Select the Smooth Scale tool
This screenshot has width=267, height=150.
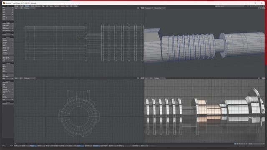point(8,49)
